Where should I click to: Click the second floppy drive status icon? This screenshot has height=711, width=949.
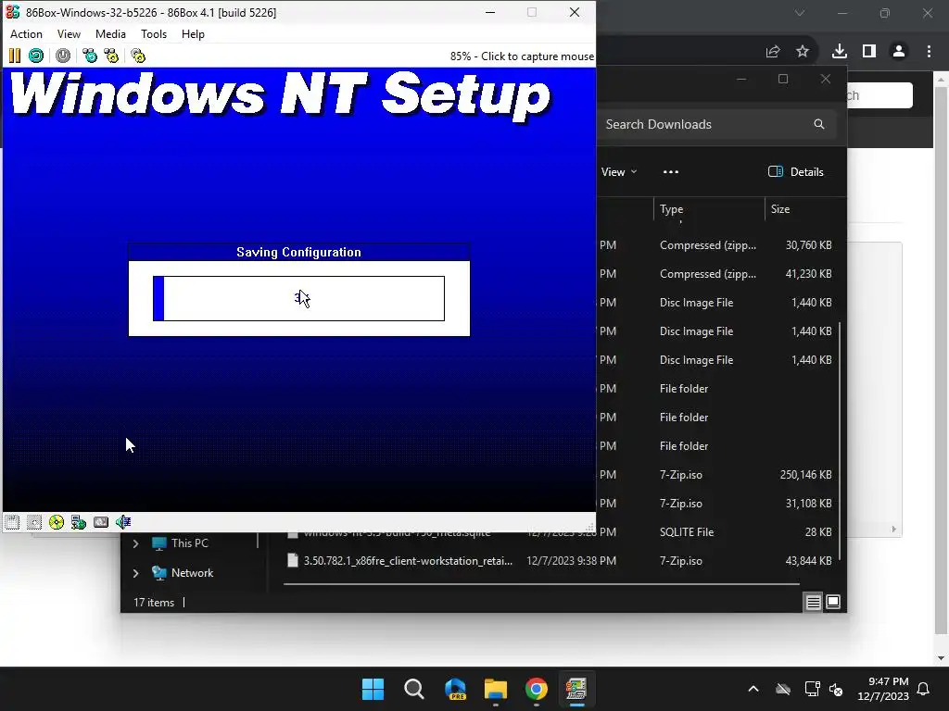[34, 522]
